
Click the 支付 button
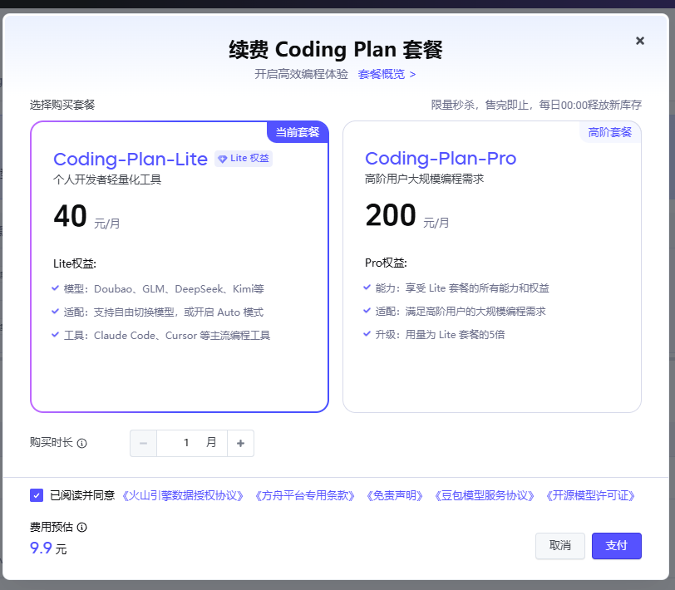point(617,546)
